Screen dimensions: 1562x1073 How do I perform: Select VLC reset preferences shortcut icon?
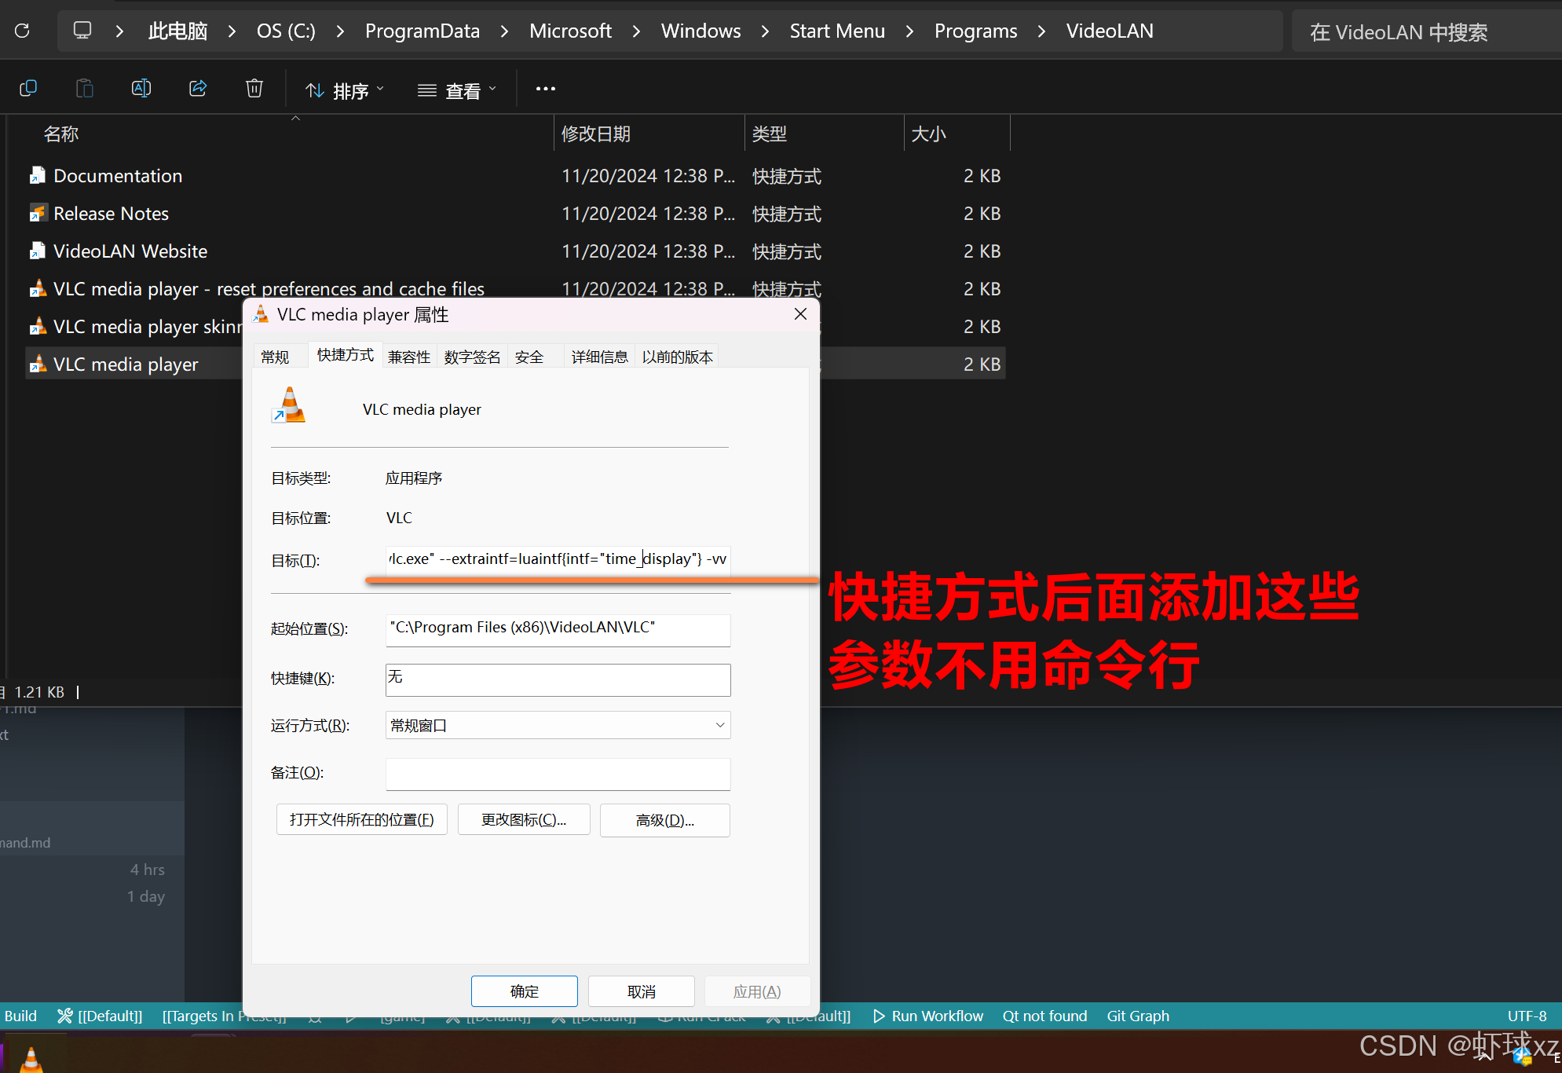(x=37, y=288)
